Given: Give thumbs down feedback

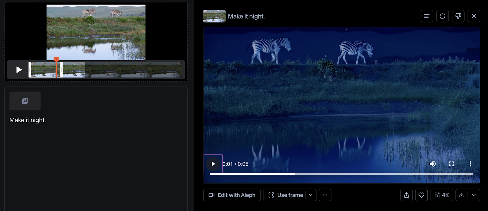Looking at the screenshot, I should tap(458, 16).
